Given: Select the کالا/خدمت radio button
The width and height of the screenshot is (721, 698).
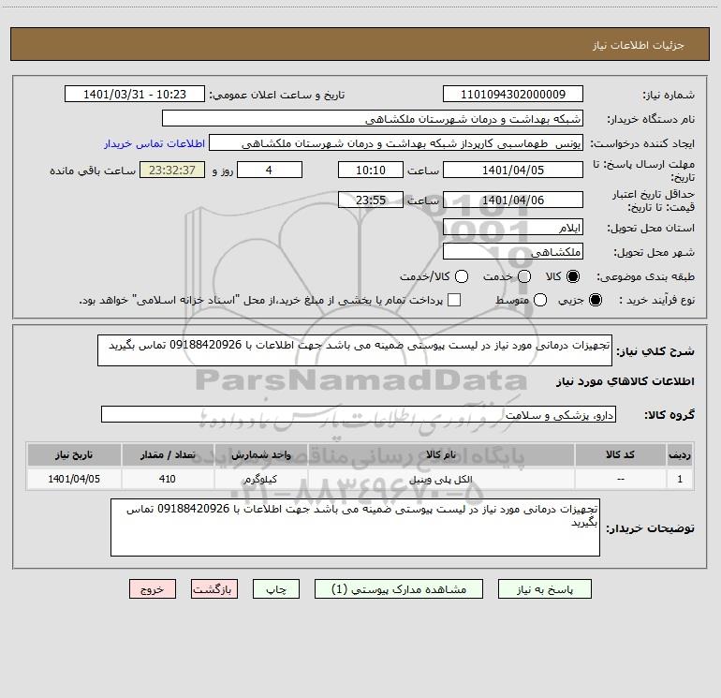Looking at the screenshot, I should tap(462, 276).
